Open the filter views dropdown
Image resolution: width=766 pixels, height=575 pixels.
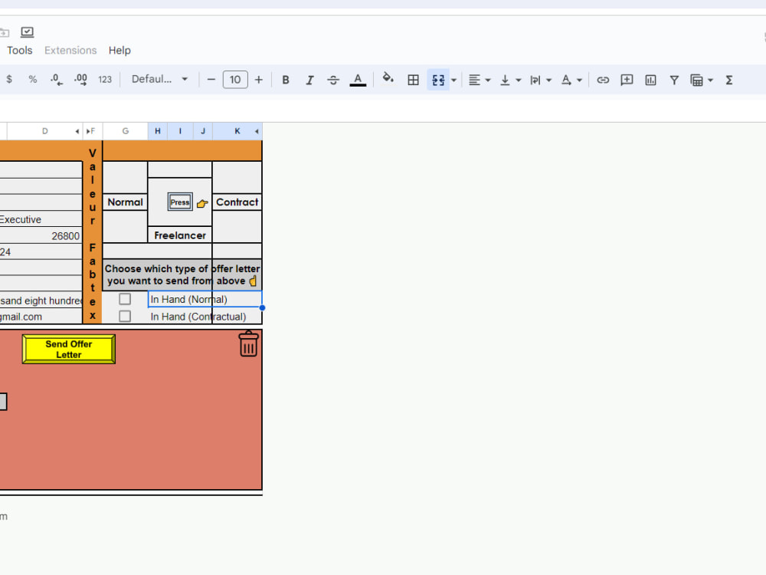[702, 80]
